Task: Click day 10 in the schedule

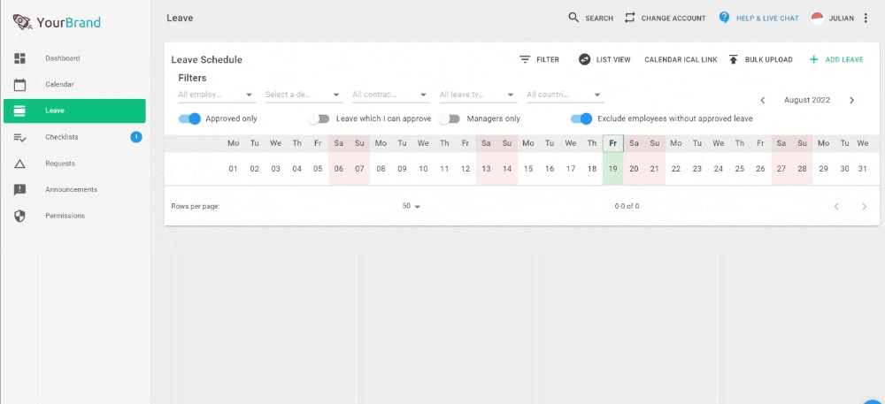Action: (x=423, y=169)
